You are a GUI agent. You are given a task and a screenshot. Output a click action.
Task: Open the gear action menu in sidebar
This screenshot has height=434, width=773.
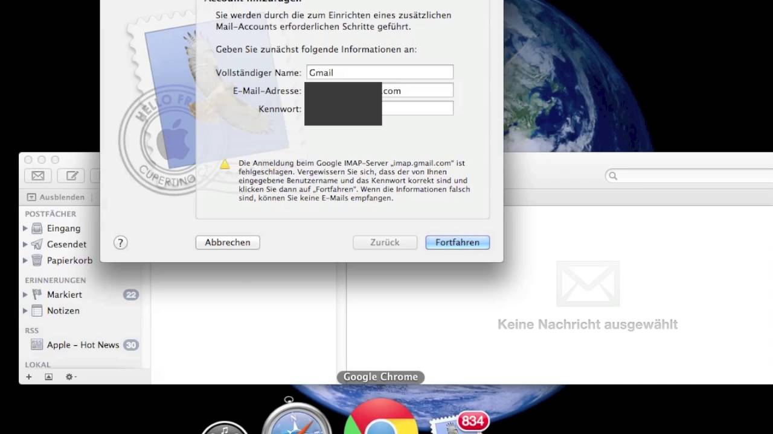[71, 377]
